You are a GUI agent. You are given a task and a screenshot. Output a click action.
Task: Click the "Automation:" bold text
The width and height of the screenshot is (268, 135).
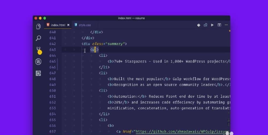(126, 97)
